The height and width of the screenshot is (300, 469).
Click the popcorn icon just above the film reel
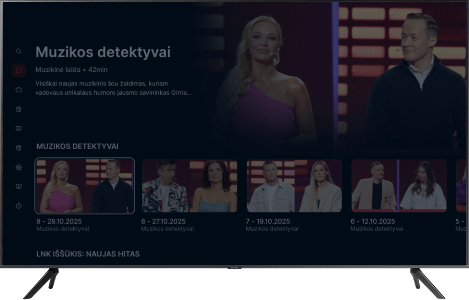click(19, 148)
